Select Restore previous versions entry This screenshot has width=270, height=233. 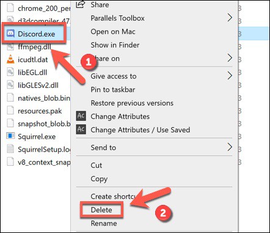pyautogui.click(x=132, y=103)
